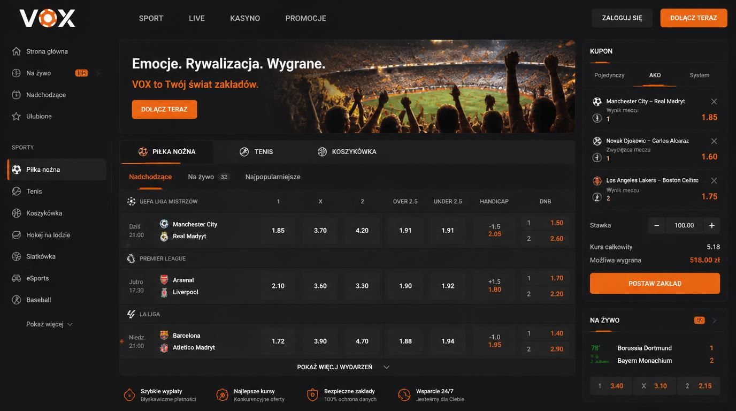Click the UEFA Liga Mistrzów league icon
Screen dimensions: 736x411
131,202
